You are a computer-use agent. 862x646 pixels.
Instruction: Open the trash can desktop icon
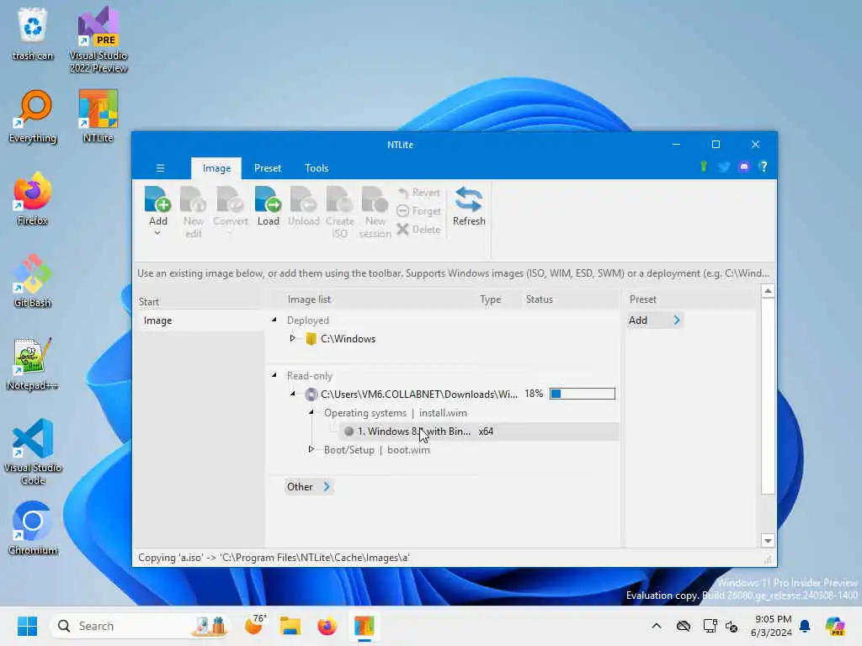tap(33, 34)
